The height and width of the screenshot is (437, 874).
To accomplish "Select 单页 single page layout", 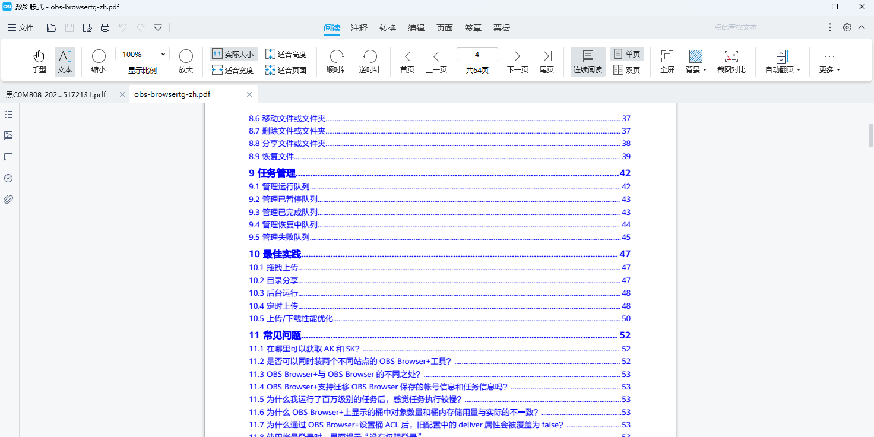I will coord(627,54).
